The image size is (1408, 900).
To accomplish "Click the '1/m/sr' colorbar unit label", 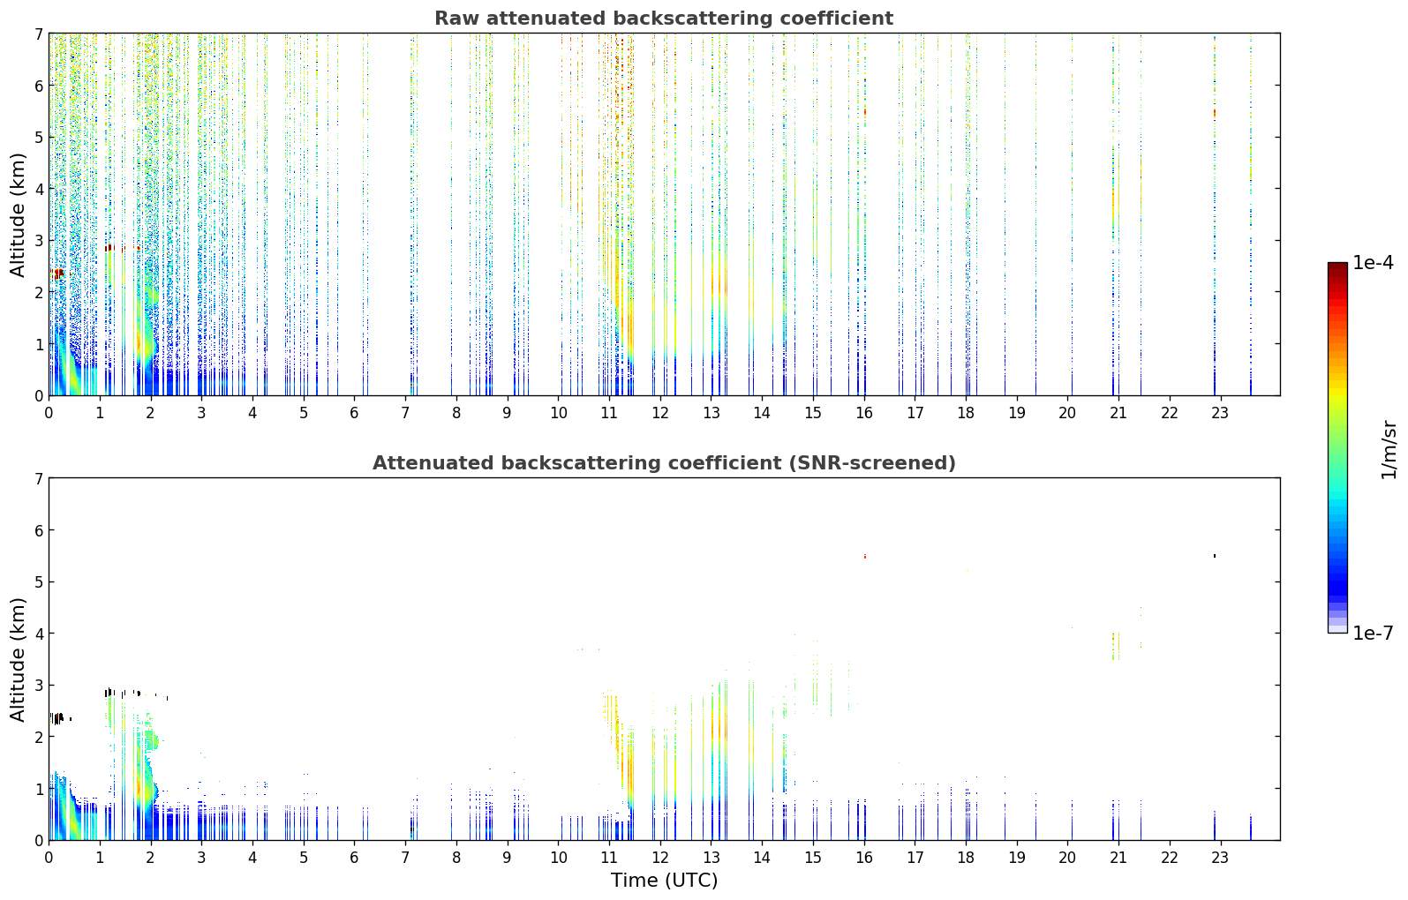I will pyautogui.click(x=1389, y=449).
